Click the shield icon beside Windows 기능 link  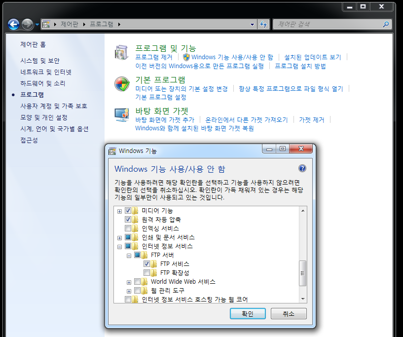click(186, 57)
